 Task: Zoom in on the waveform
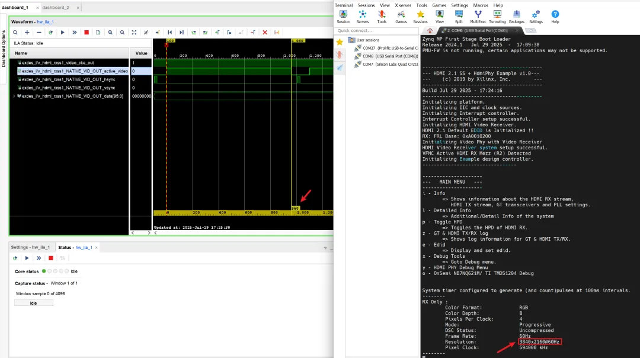tap(110, 32)
